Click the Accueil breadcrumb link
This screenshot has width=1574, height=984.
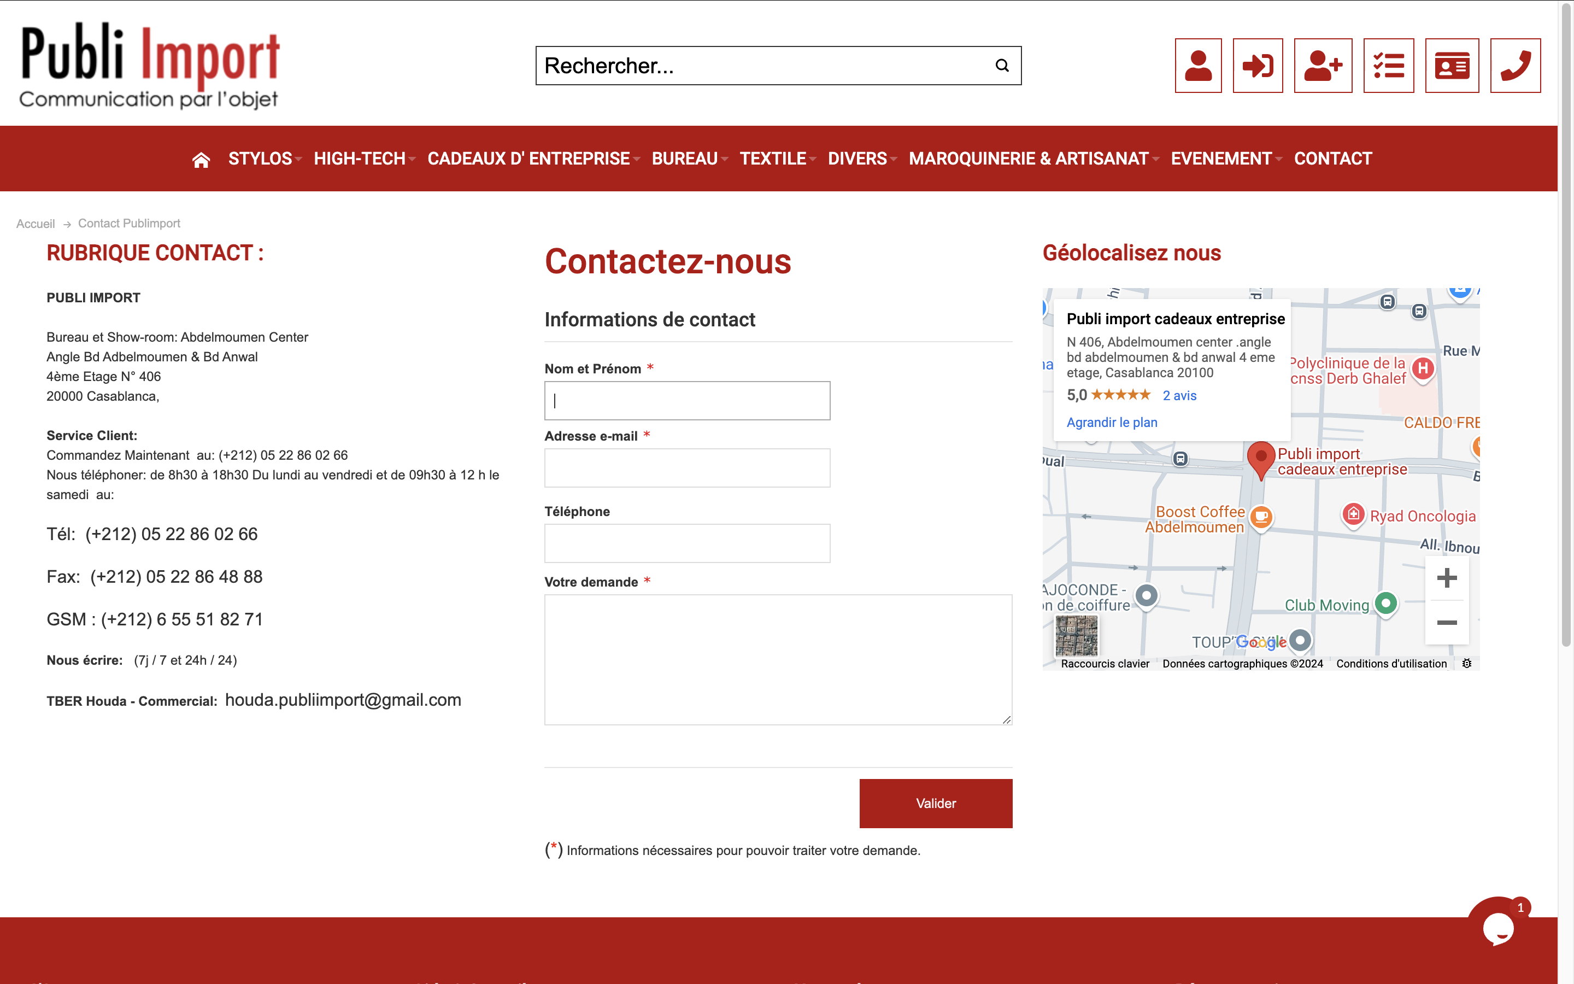35,224
